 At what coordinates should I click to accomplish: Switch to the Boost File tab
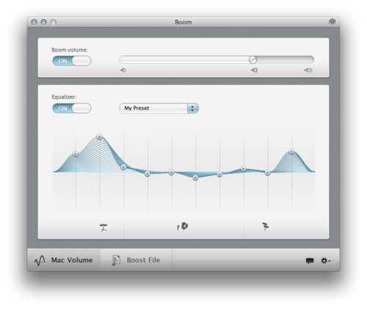136,260
